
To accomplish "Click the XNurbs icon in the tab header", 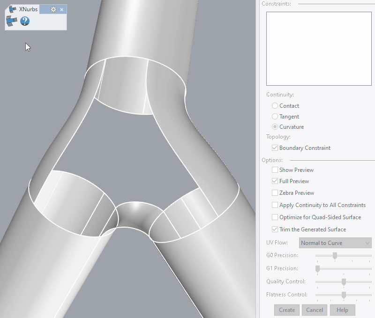I will tap(13, 8).
